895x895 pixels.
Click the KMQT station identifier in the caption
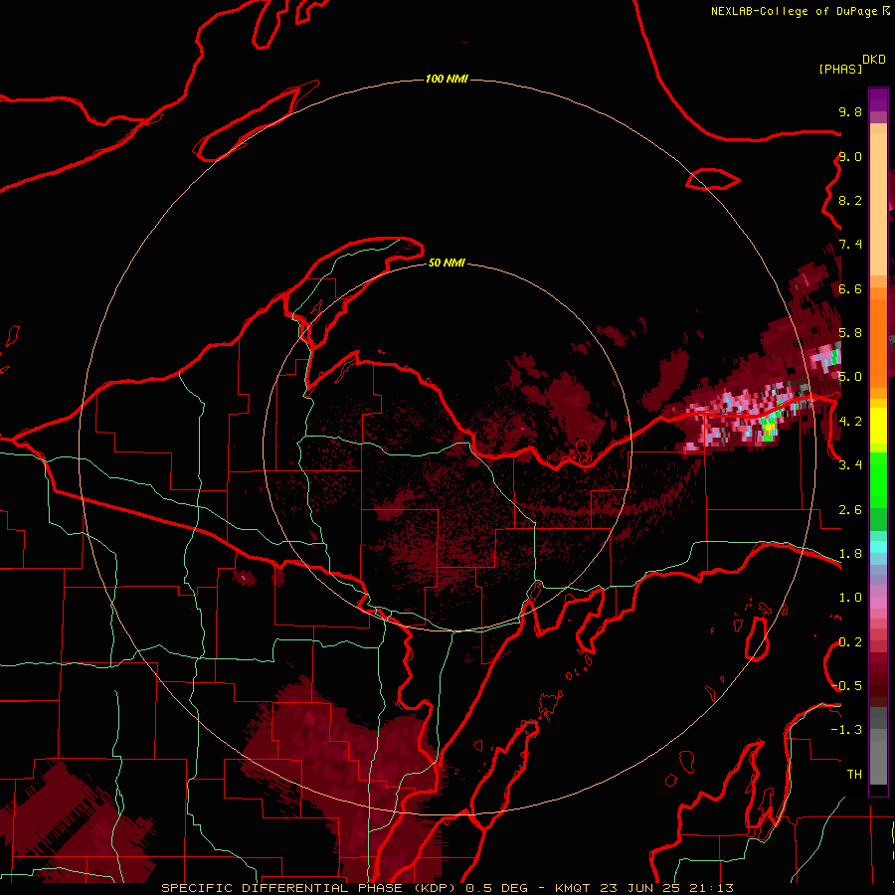click(573, 888)
